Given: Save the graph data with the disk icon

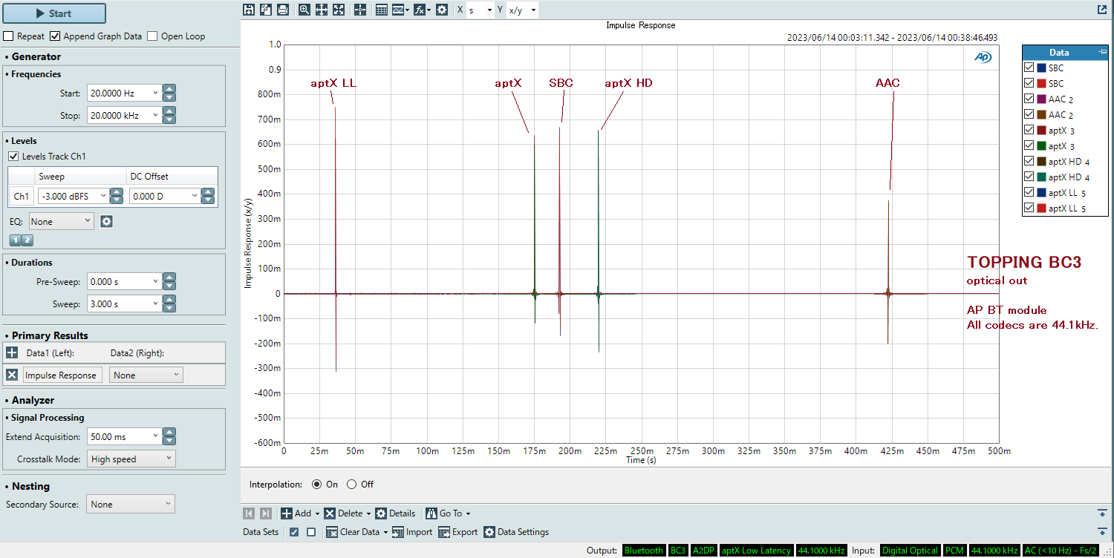Looking at the screenshot, I should 249,10.
